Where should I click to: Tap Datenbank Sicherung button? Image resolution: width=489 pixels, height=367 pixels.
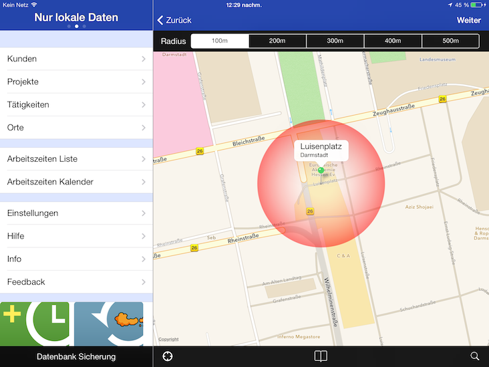(x=76, y=356)
